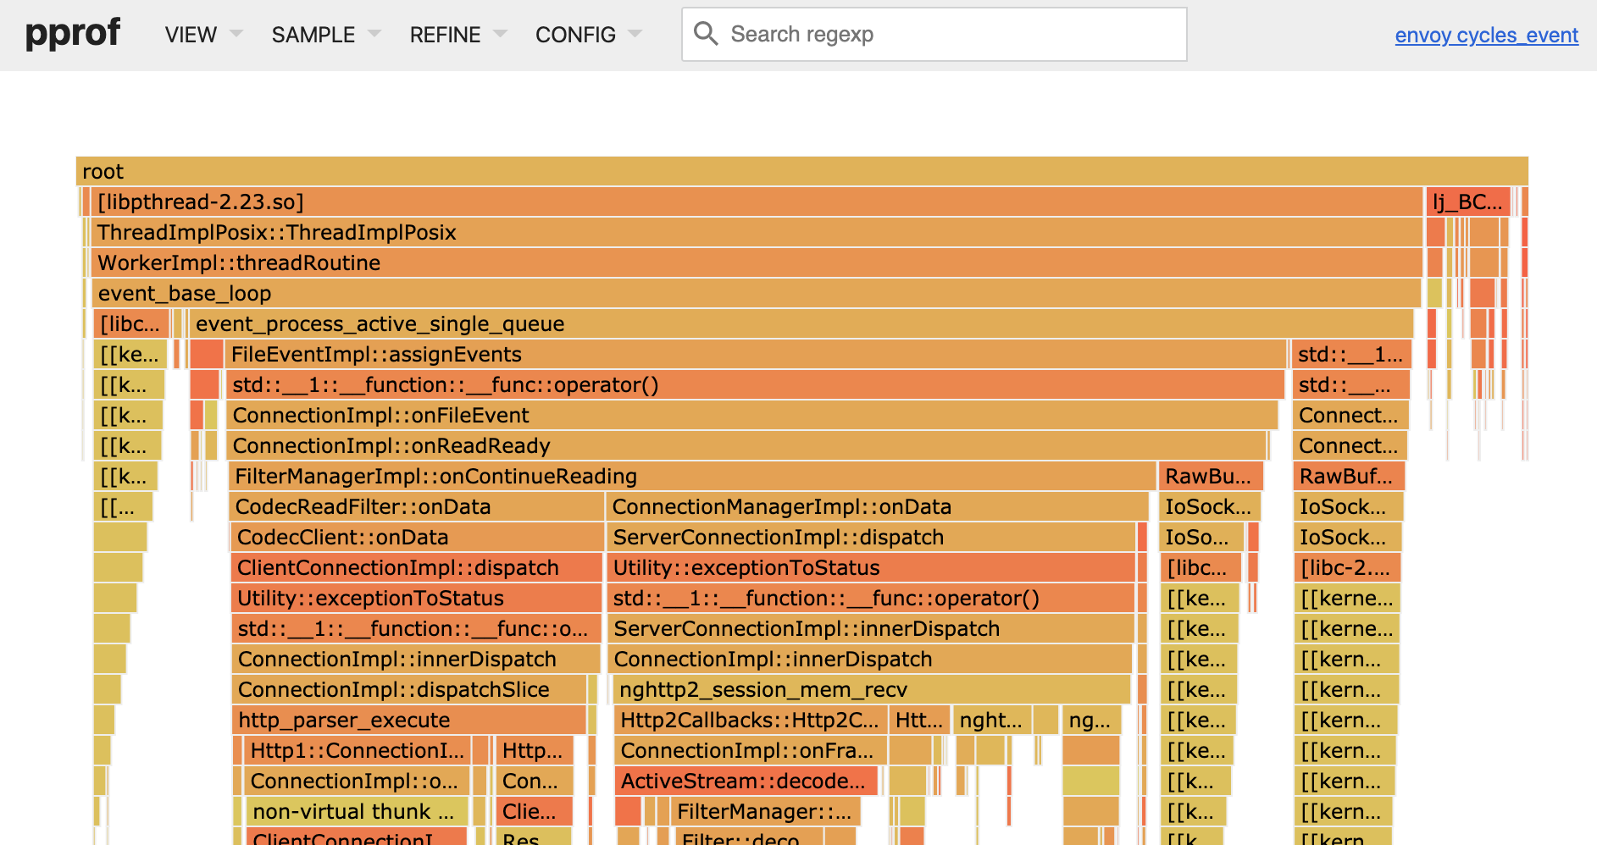This screenshot has width=1597, height=845.
Task: Select the ActiveStream::decode... frame
Action: click(746, 781)
